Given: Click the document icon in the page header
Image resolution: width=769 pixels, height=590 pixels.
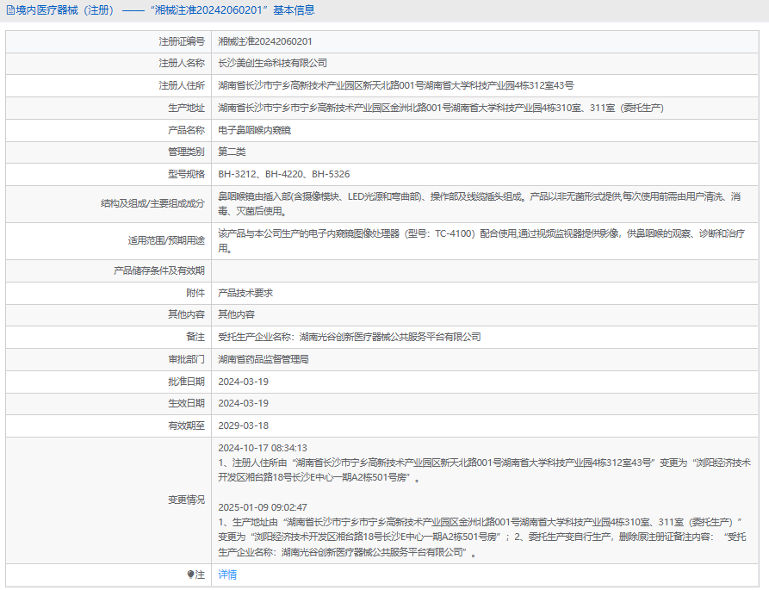Looking at the screenshot, I should [10, 10].
